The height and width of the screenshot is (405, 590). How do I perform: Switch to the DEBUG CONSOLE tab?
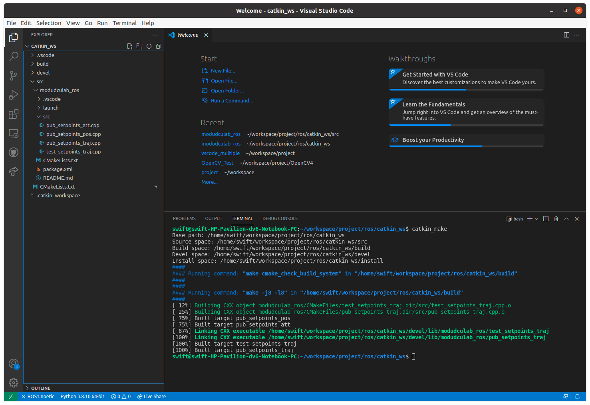280,218
